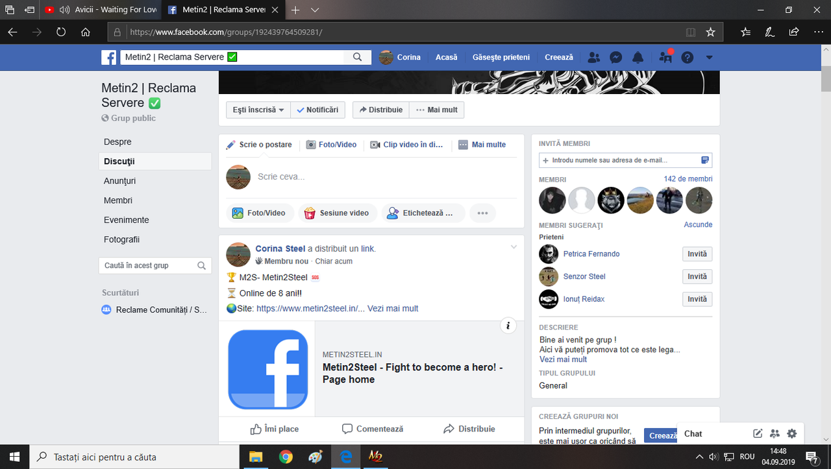Click the Foto/Video pill button
831x469 pixels.
pos(260,213)
